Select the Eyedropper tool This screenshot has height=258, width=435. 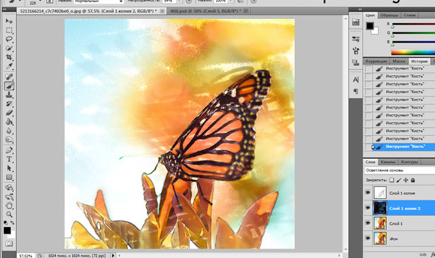tap(9, 67)
